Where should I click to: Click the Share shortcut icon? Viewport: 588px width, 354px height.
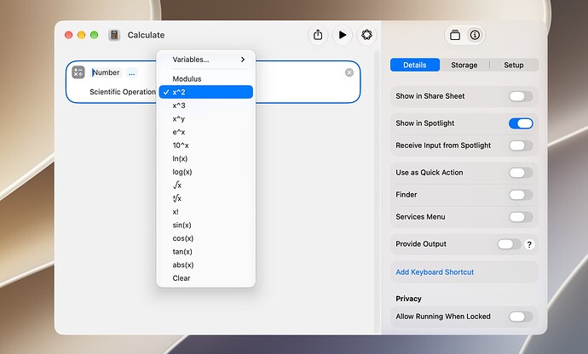pos(318,35)
